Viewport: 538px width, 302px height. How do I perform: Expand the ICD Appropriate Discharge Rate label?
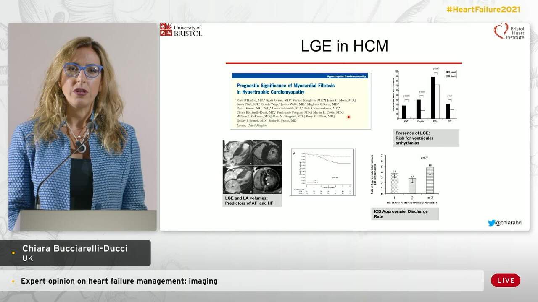405,214
